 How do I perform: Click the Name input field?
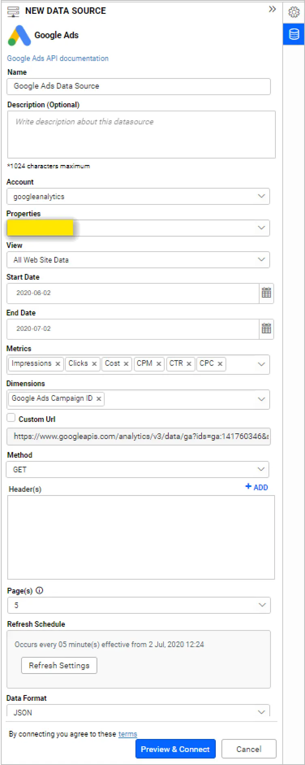coord(138,86)
